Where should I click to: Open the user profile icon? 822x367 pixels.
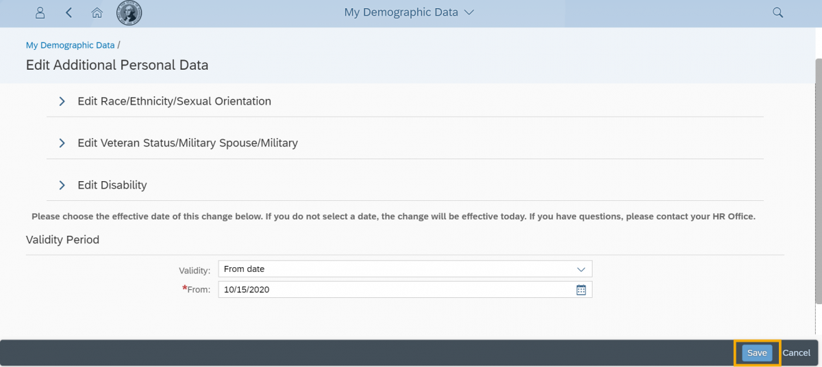[40, 13]
